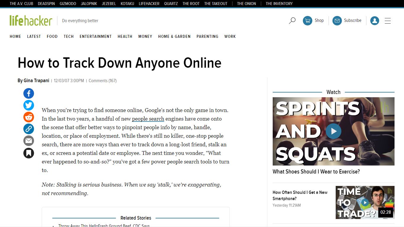Screen dimensions: 404x227
Task: Follow the 'people search' hyperlink
Action: 148,119
